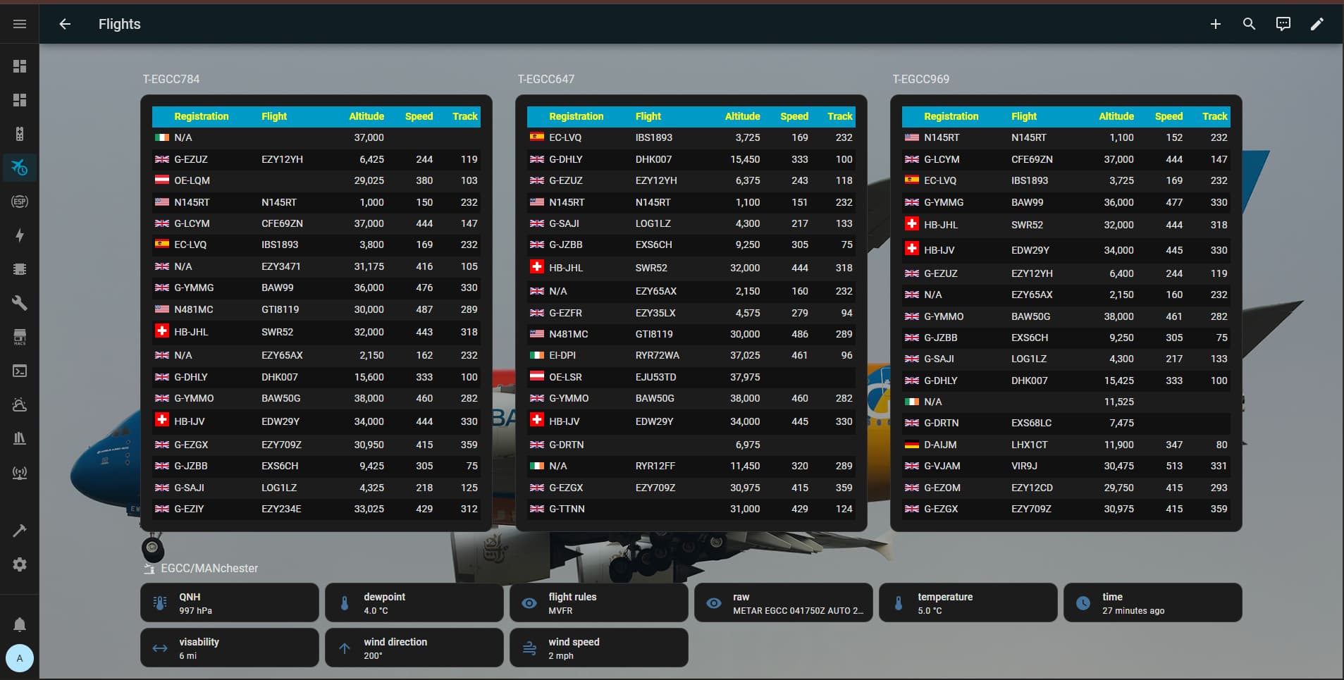This screenshot has height=680, width=1344.
Task: Select flight LHX1CT
Action: [x=1030, y=445]
